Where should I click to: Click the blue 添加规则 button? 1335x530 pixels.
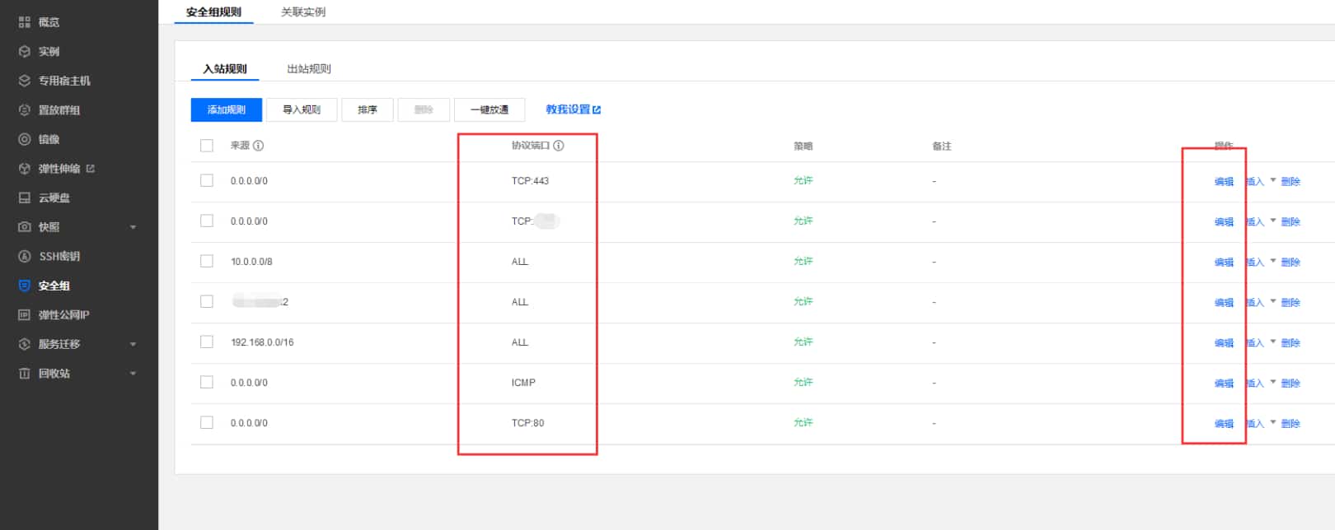point(227,109)
